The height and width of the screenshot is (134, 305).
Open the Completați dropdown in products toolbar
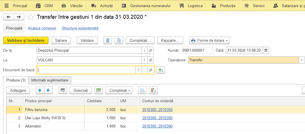[x=119, y=90]
